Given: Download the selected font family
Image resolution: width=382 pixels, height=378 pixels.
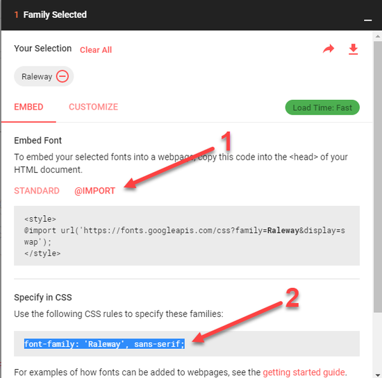Looking at the screenshot, I should [353, 49].
